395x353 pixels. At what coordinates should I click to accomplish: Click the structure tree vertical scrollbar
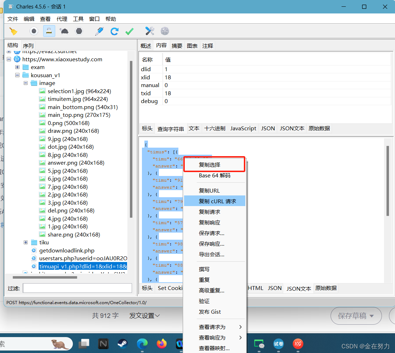click(131, 139)
